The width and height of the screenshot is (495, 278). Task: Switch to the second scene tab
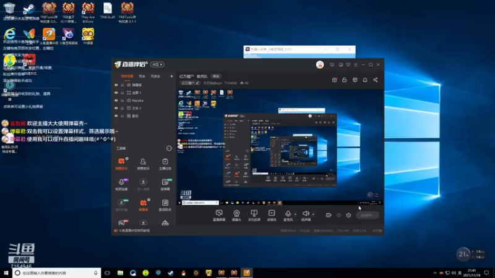pyautogui.click(x=142, y=76)
